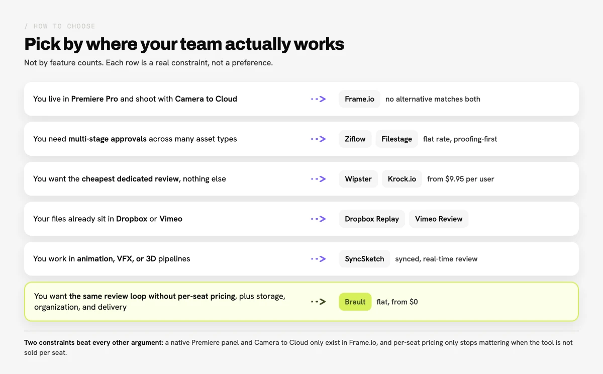
Task: Click the Filestage tag
Action: (x=396, y=139)
